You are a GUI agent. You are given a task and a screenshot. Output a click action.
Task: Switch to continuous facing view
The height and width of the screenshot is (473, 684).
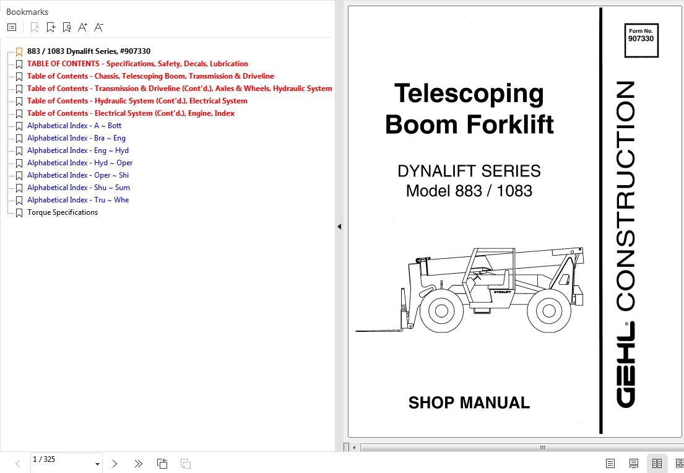tap(680, 463)
